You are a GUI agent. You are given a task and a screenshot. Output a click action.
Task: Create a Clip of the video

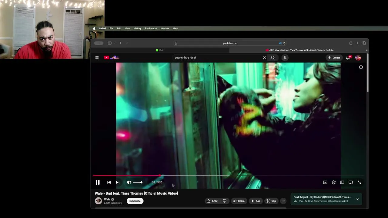(x=271, y=201)
